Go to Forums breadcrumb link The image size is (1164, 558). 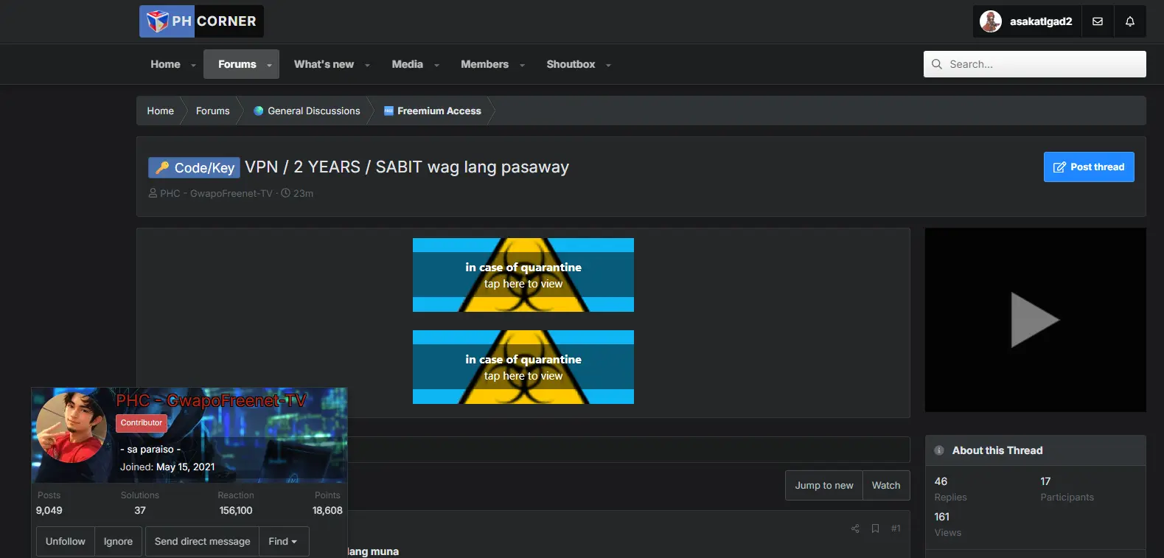pos(213,111)
